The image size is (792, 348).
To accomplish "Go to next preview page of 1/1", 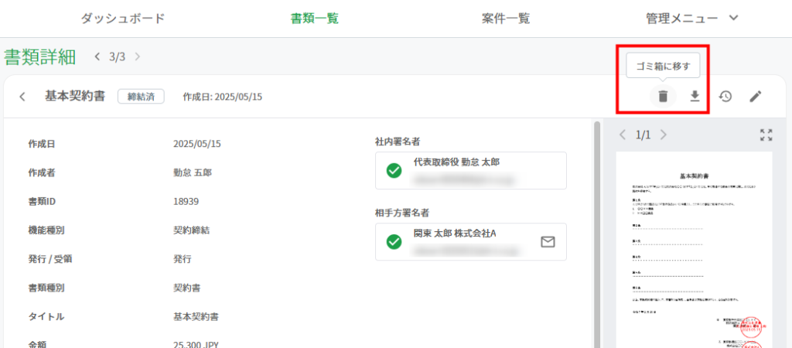I will (x=663, y=135).
